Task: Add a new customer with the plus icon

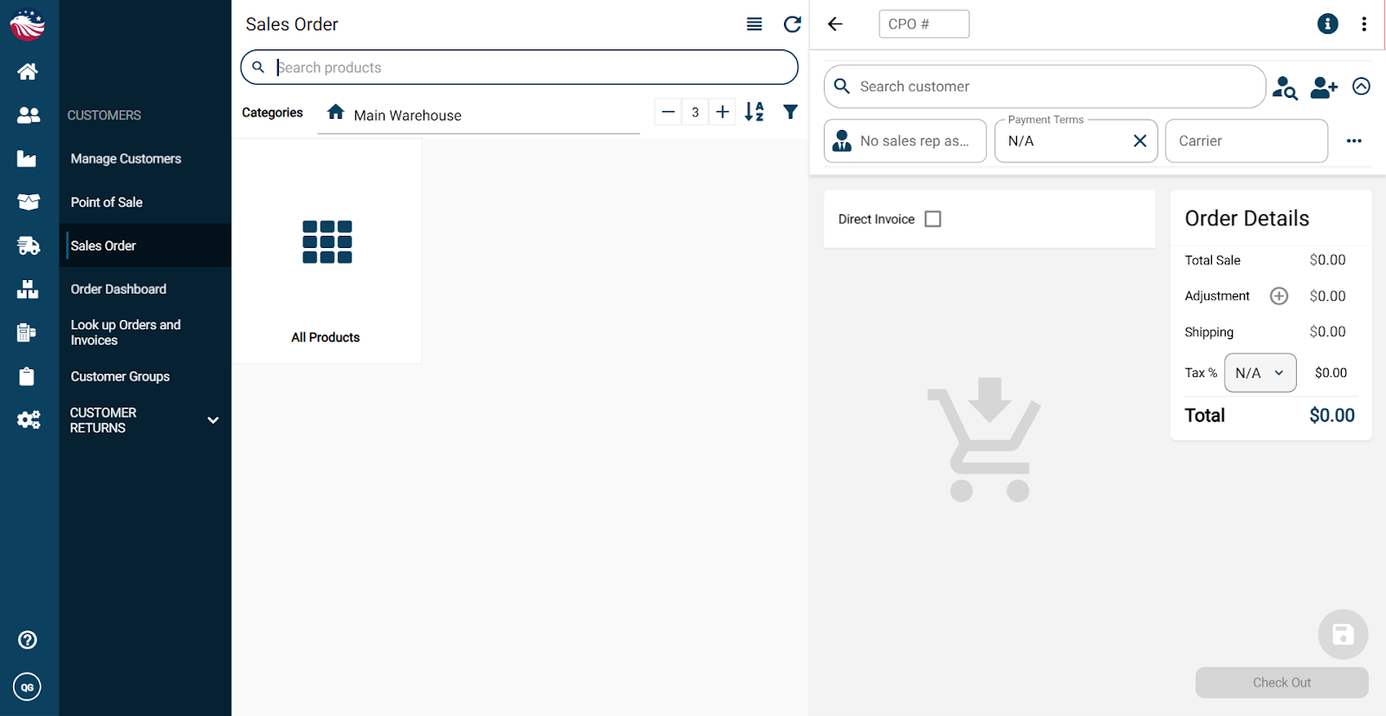Action: 1324,87
